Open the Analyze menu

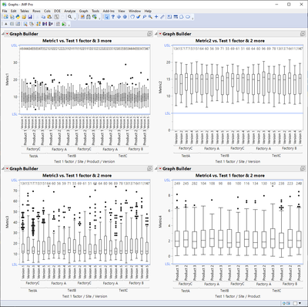[x=70, y=11]
